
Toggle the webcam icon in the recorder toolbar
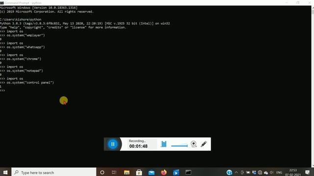coord(194,144)
